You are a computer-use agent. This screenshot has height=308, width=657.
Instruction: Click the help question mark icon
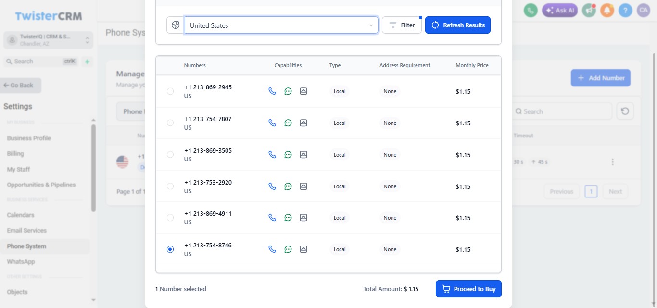tap(625, 10)
